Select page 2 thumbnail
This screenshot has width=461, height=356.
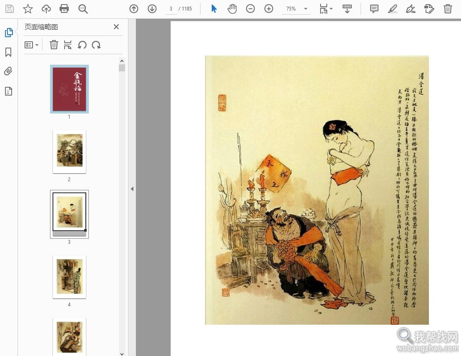point(69,151)
